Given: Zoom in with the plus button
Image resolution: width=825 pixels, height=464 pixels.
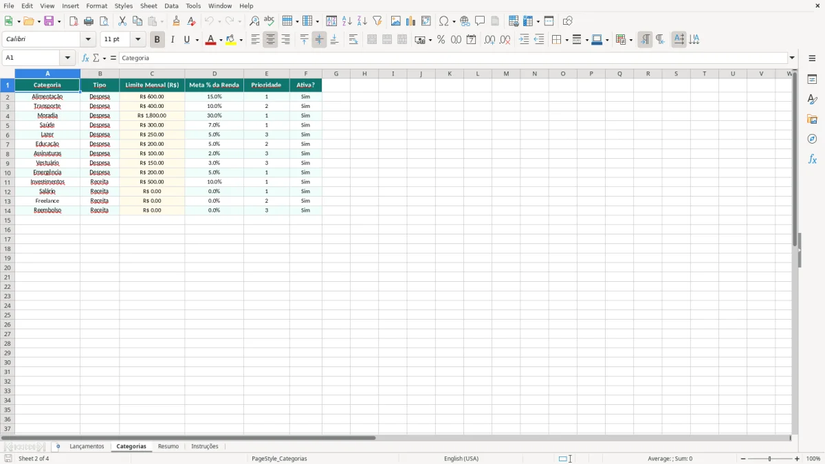Looking at the screenshot, I should coord(797,459).
